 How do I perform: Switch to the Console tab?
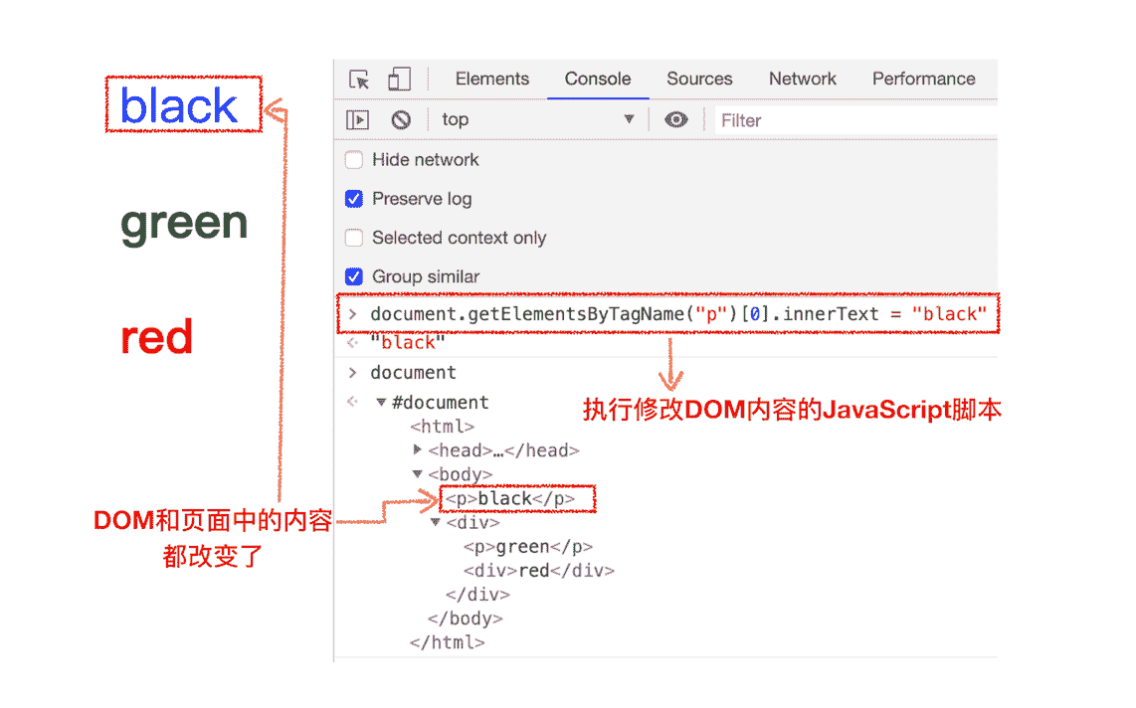pos(598,79)
